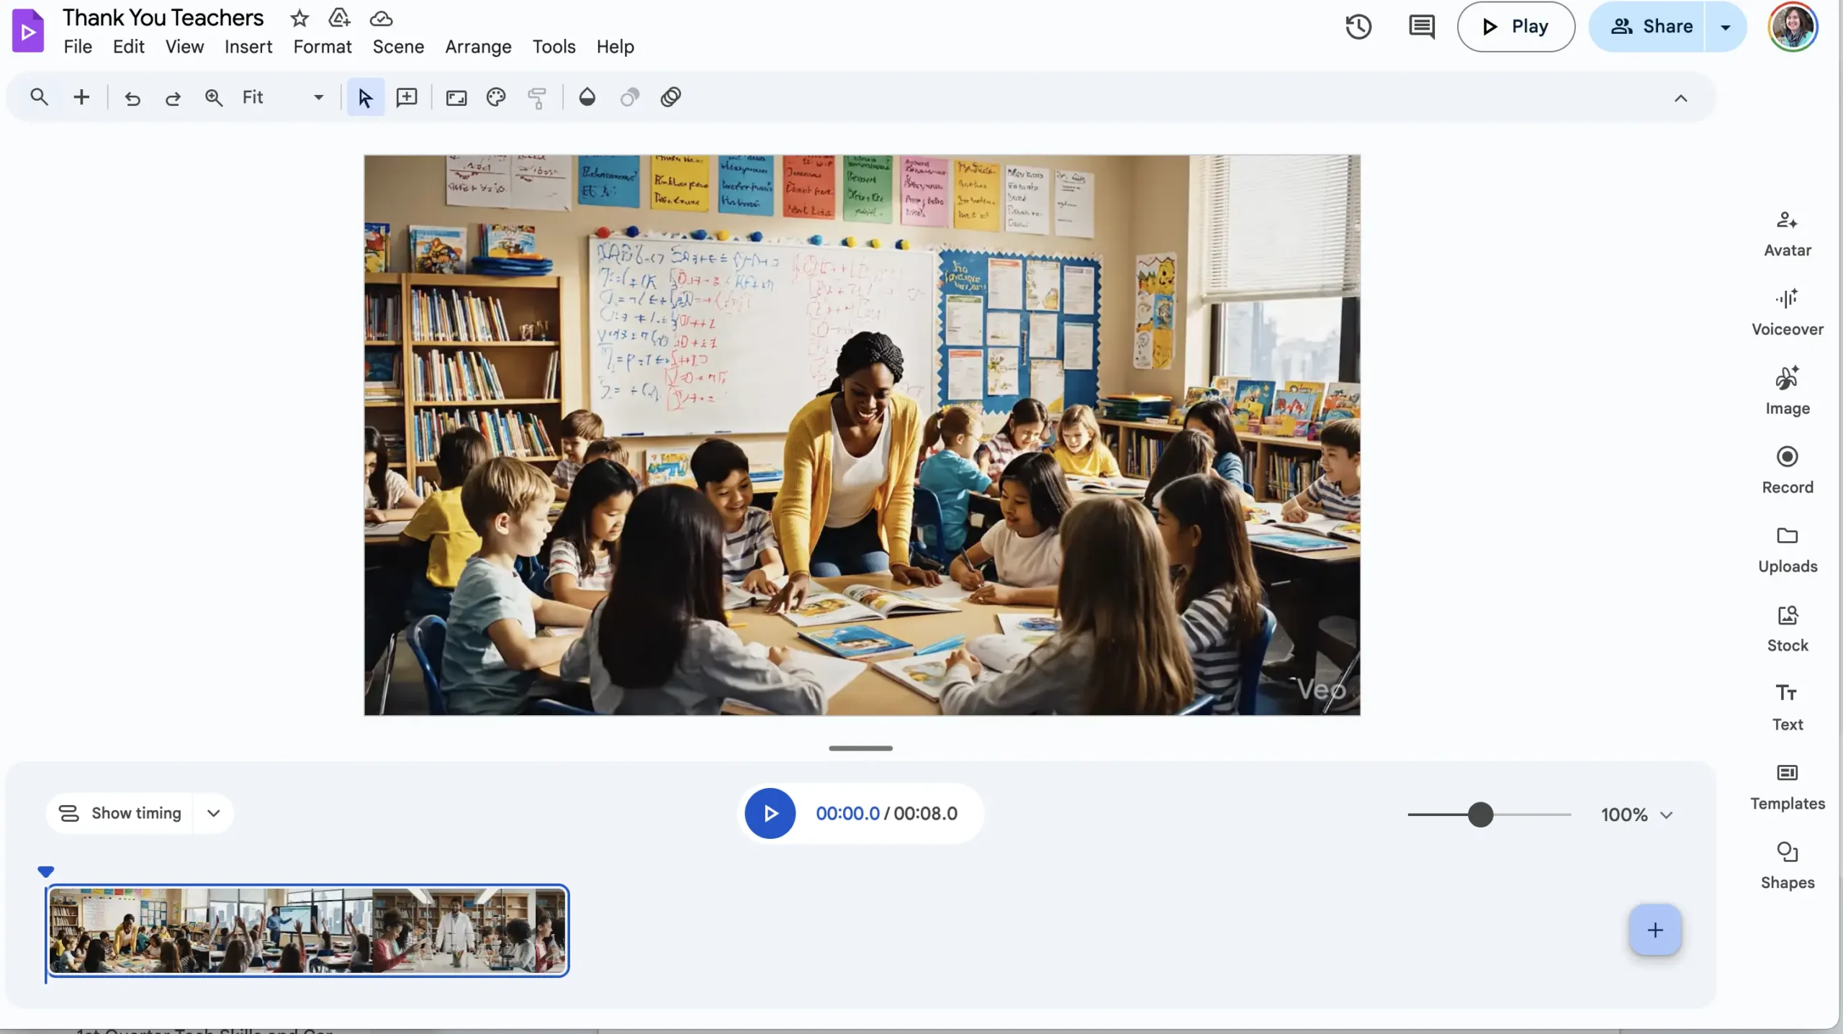Image resolution: width=1843 pixels, height=1034 pixels.
Task: Expand the timeline 100% zoom dropdown
Action: click(1666, 815)
